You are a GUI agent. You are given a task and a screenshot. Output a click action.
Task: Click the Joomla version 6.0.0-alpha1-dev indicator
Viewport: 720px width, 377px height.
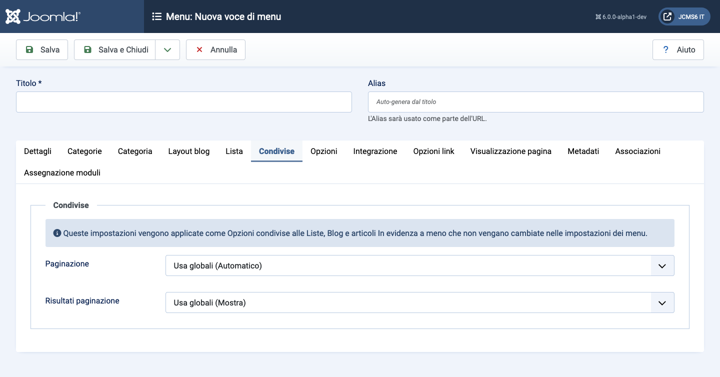[621, 16]
